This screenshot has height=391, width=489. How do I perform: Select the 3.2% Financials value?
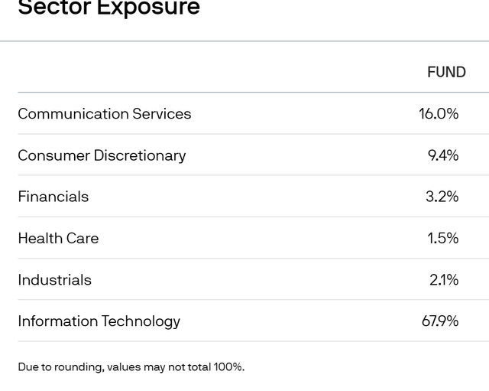(x=442, y=197)
